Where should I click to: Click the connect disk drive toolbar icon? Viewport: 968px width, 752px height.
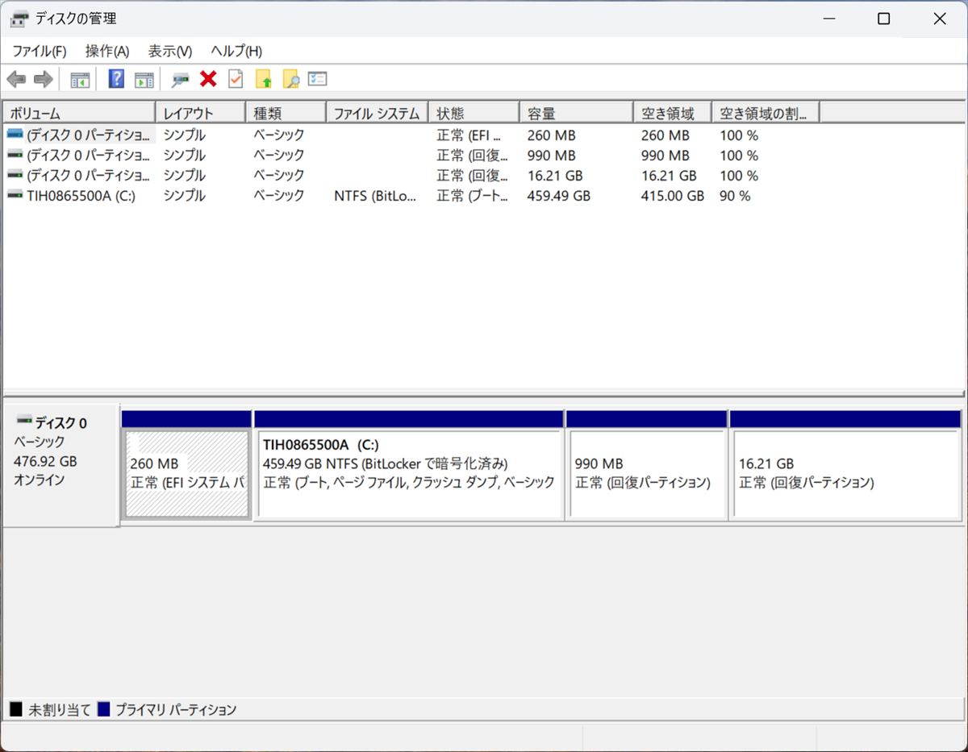point(181,79)
